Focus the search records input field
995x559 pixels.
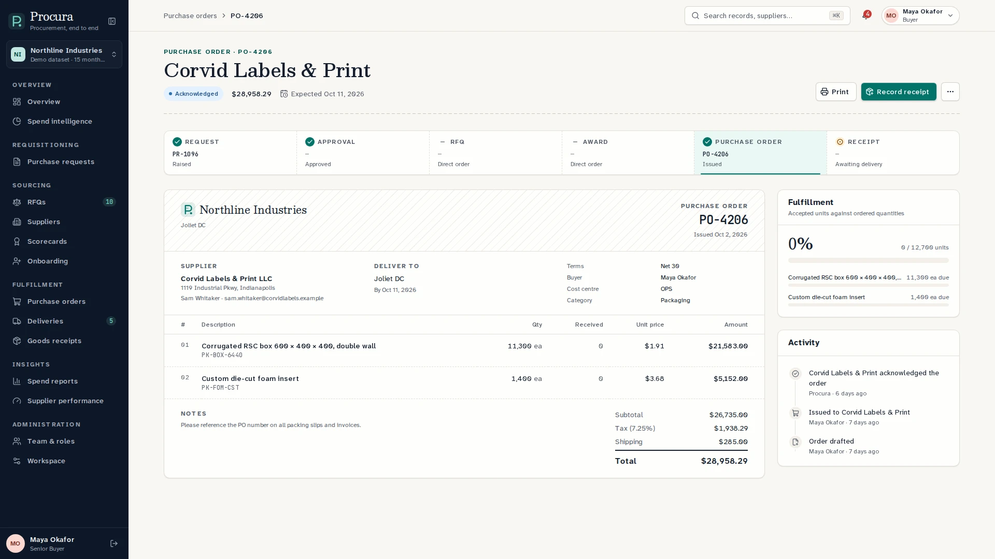767,16
